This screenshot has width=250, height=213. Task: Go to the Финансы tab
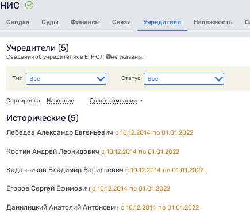pyautogui.click(x=85, y=22)
